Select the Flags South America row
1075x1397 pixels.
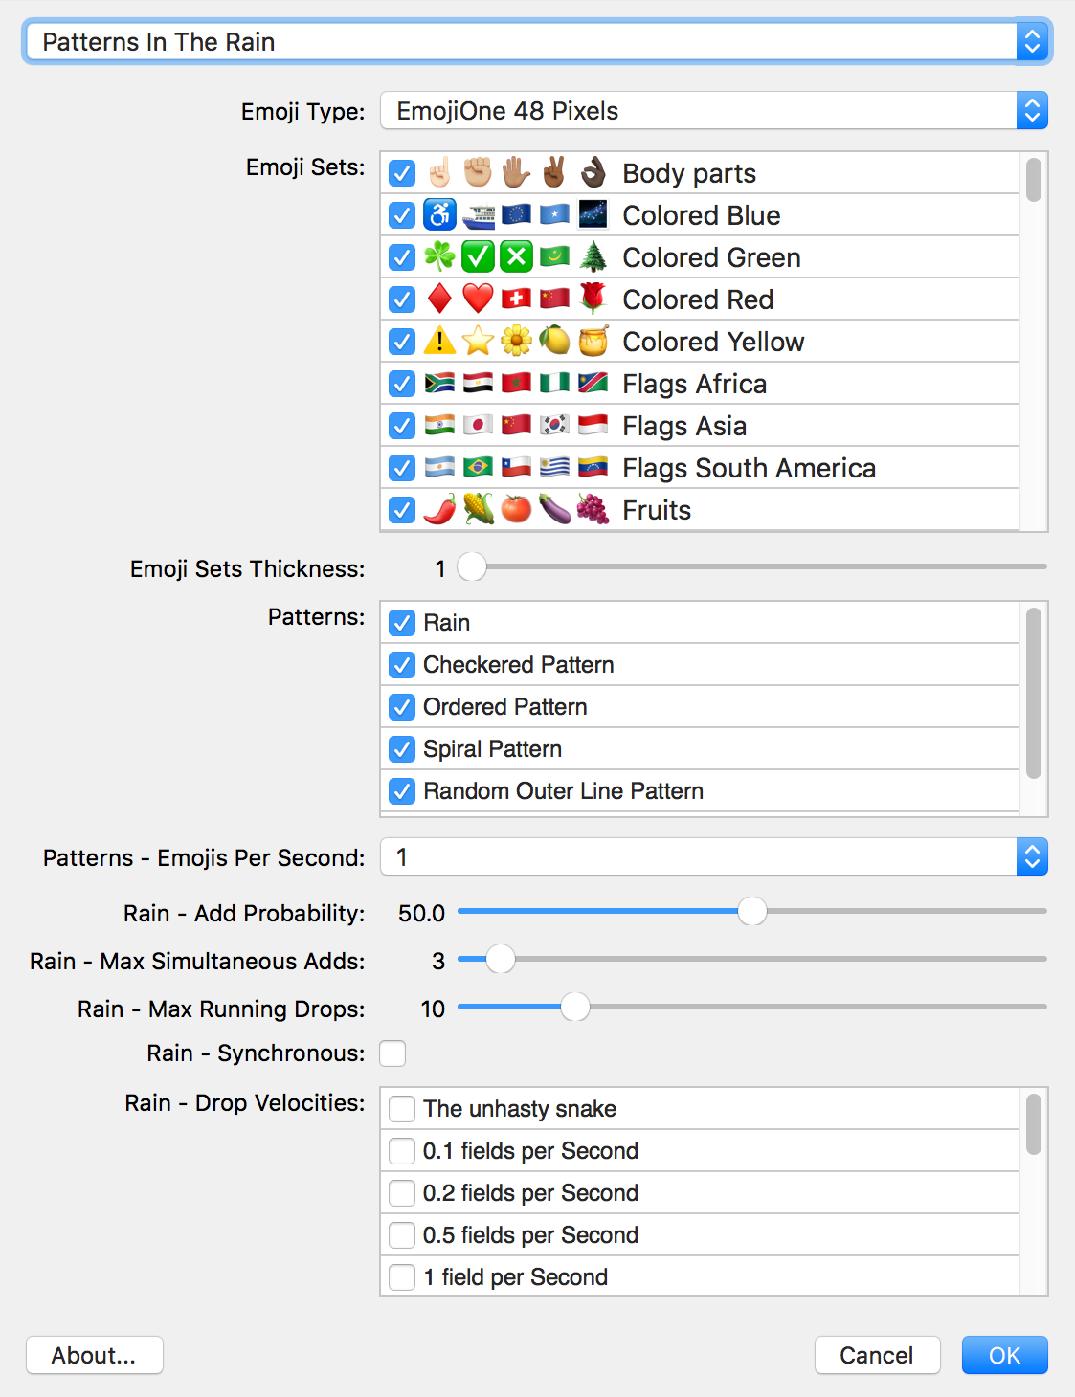pos(749,468)
